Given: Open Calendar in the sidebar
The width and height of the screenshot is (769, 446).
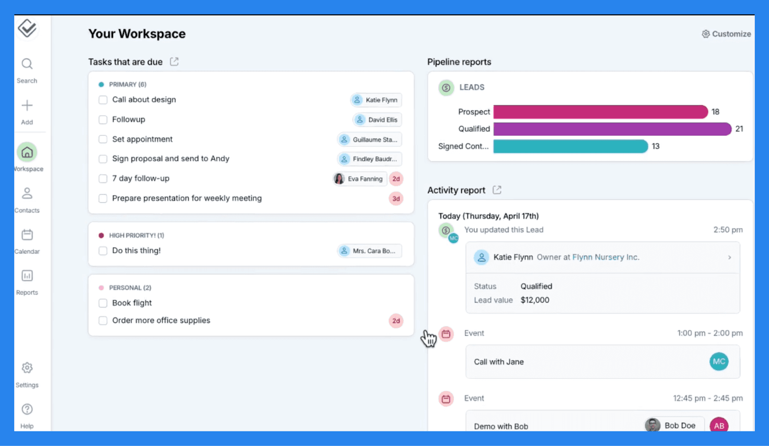Looking at the screenshot, I should (27, 241).
